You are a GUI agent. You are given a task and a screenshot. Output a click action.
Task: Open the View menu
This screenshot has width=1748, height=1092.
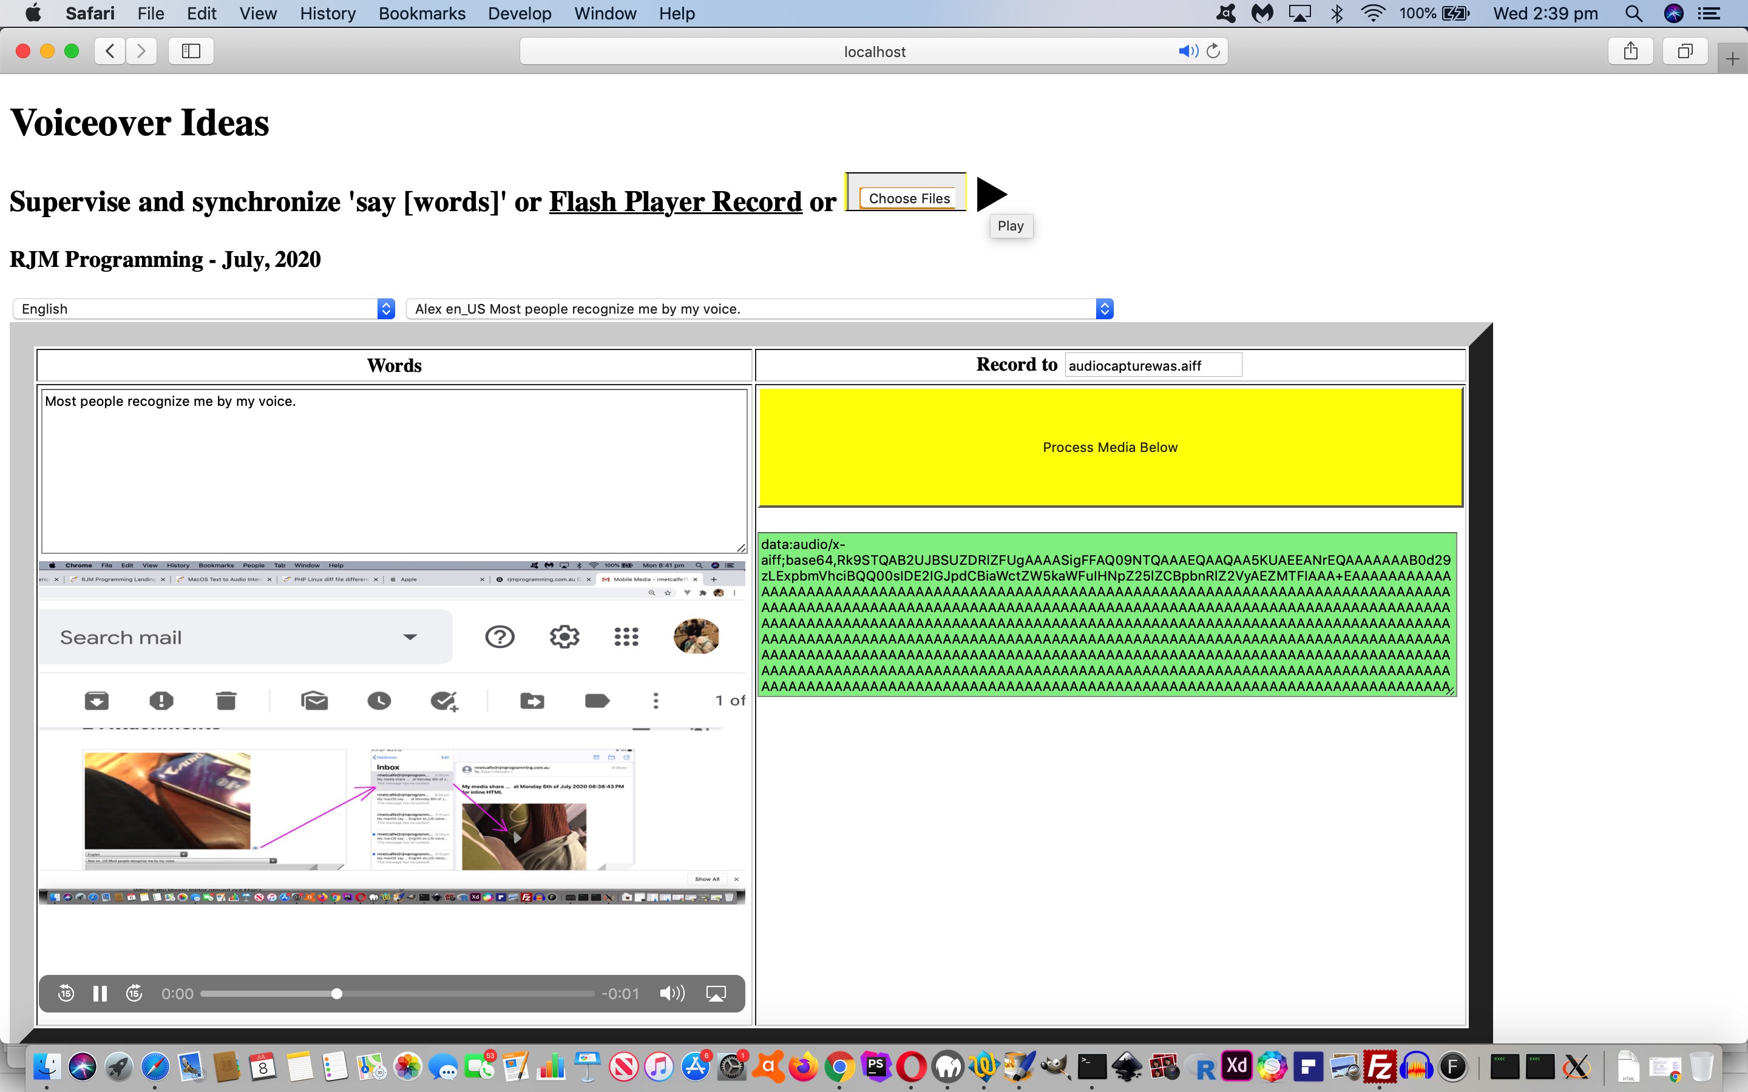[x=258, y=13]
